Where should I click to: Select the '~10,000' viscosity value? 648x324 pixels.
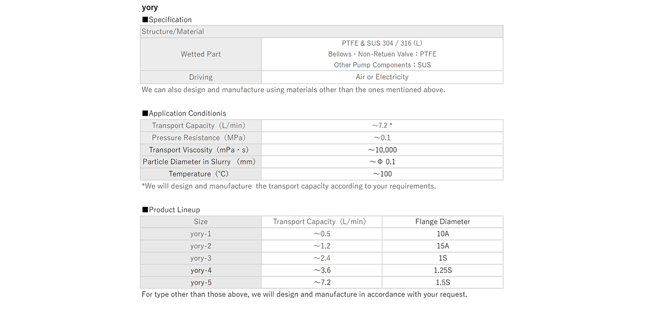pos(382,150)
